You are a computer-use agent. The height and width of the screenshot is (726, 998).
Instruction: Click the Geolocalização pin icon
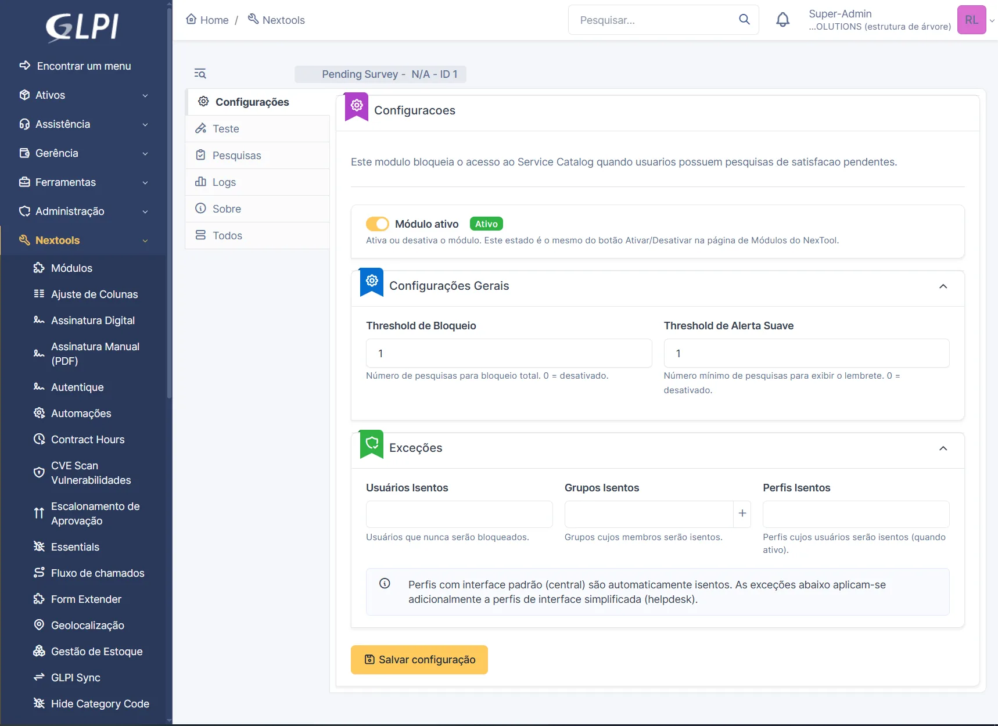point(39,625)
